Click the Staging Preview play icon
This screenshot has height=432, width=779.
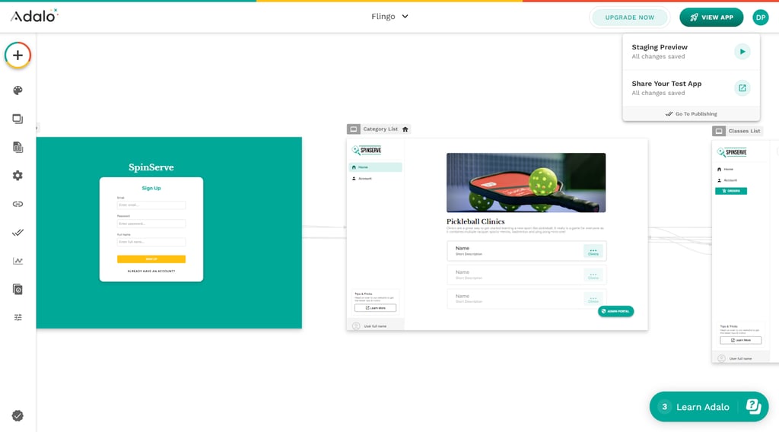point(742,52)
